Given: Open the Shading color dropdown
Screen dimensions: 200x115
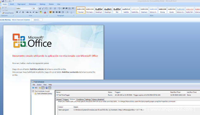Looking at the screenshot, I should [x=69, y=12].
